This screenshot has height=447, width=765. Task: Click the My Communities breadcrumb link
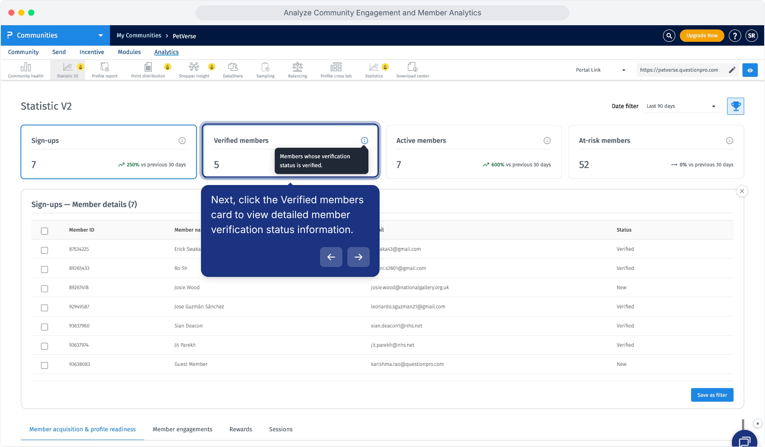point(139,36)
